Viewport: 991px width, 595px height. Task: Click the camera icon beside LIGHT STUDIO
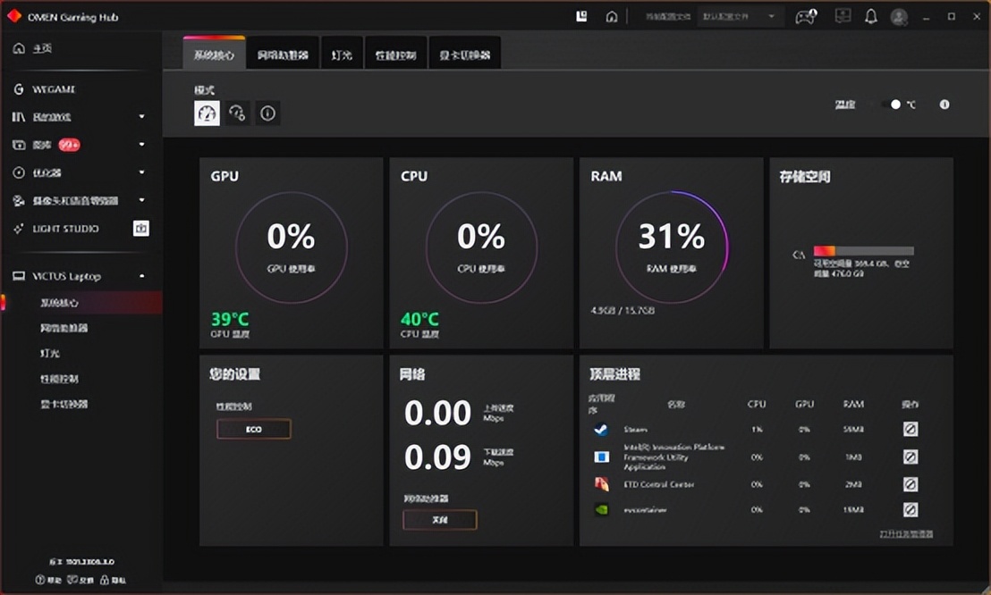tap(141, 229)
